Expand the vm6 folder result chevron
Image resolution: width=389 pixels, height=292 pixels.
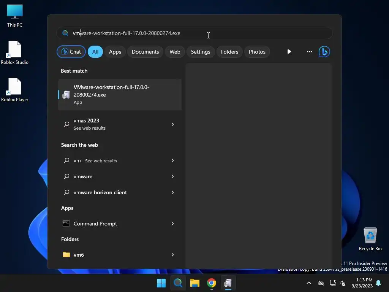[173, 254]
